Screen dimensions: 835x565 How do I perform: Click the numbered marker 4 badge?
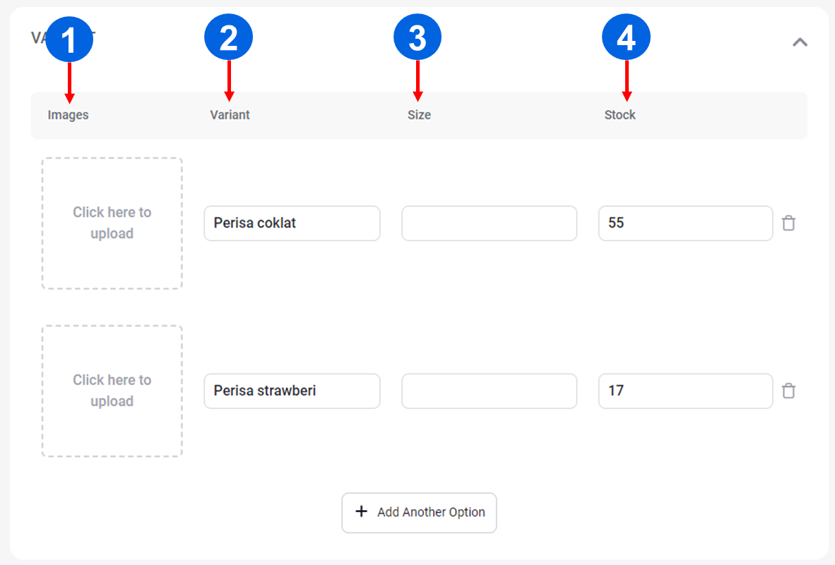(x=626, y=38)
